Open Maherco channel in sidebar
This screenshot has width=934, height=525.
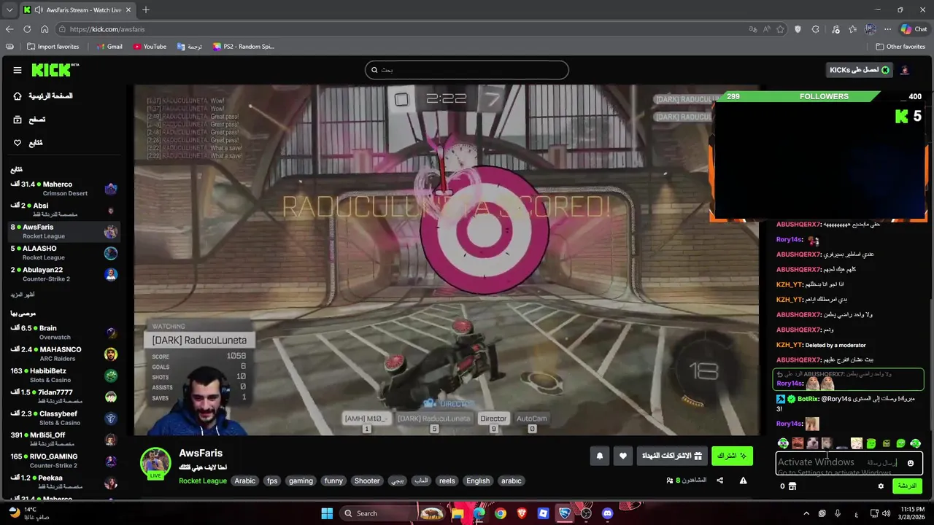(63, 189)
